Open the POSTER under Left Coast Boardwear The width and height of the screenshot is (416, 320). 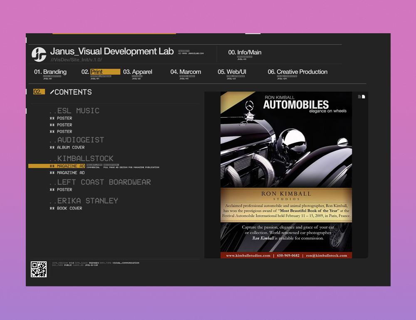pyautogui.click(x=61, y=190)
